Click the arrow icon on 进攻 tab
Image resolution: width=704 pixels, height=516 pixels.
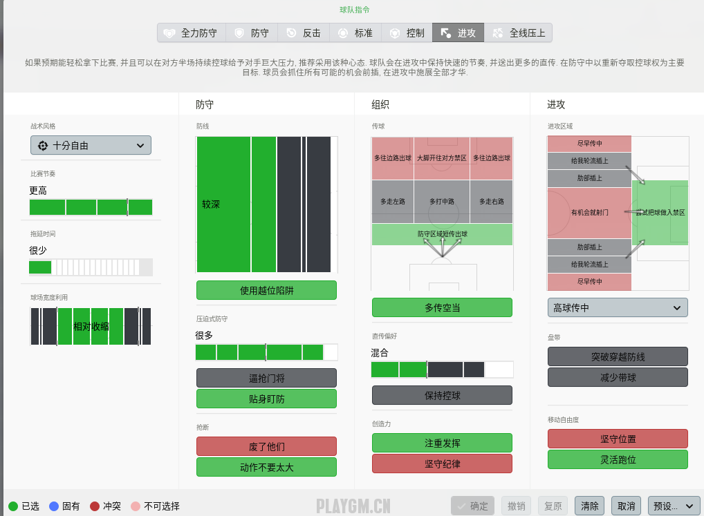(446, 33)
